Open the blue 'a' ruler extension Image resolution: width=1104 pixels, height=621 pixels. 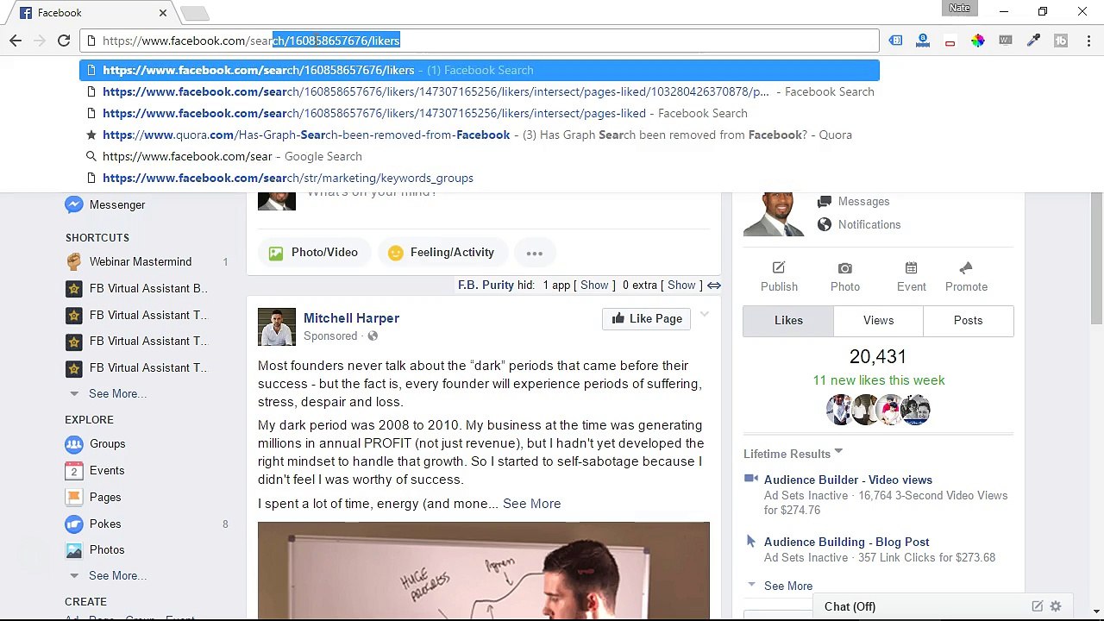[923, 41]
